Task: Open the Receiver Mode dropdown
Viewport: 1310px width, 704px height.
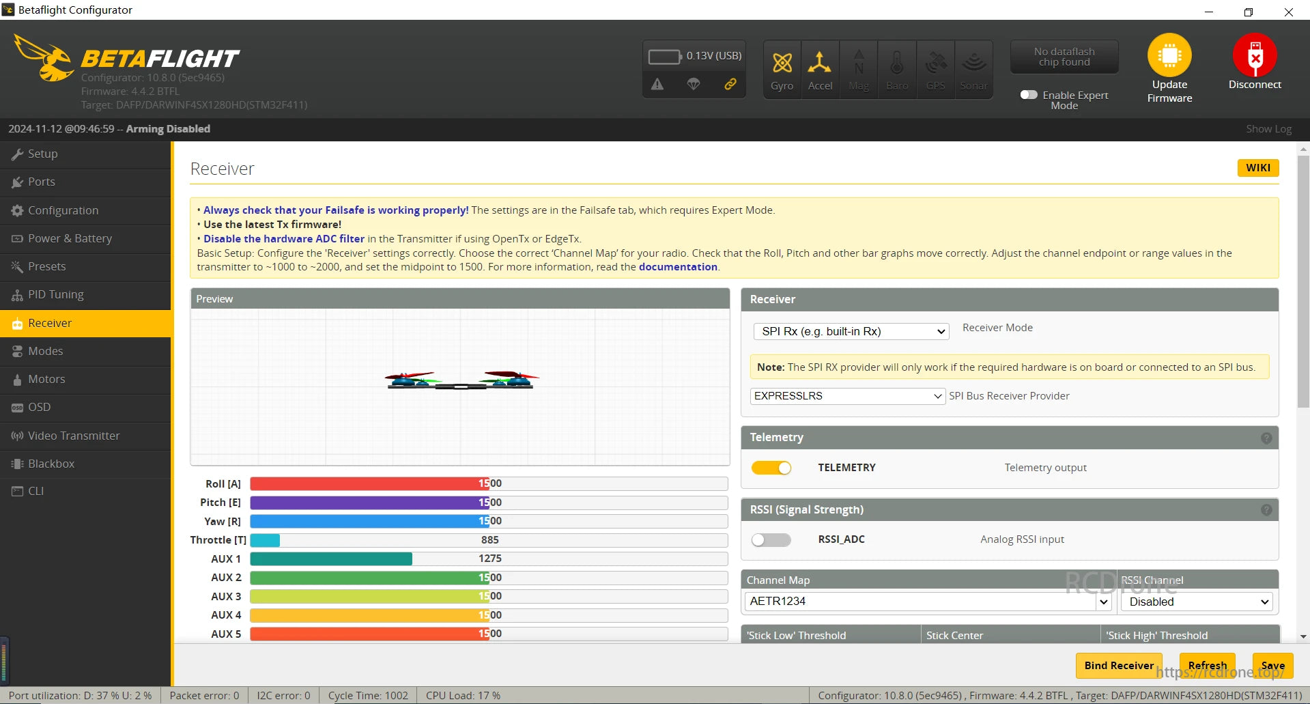Action: point(850,331)
